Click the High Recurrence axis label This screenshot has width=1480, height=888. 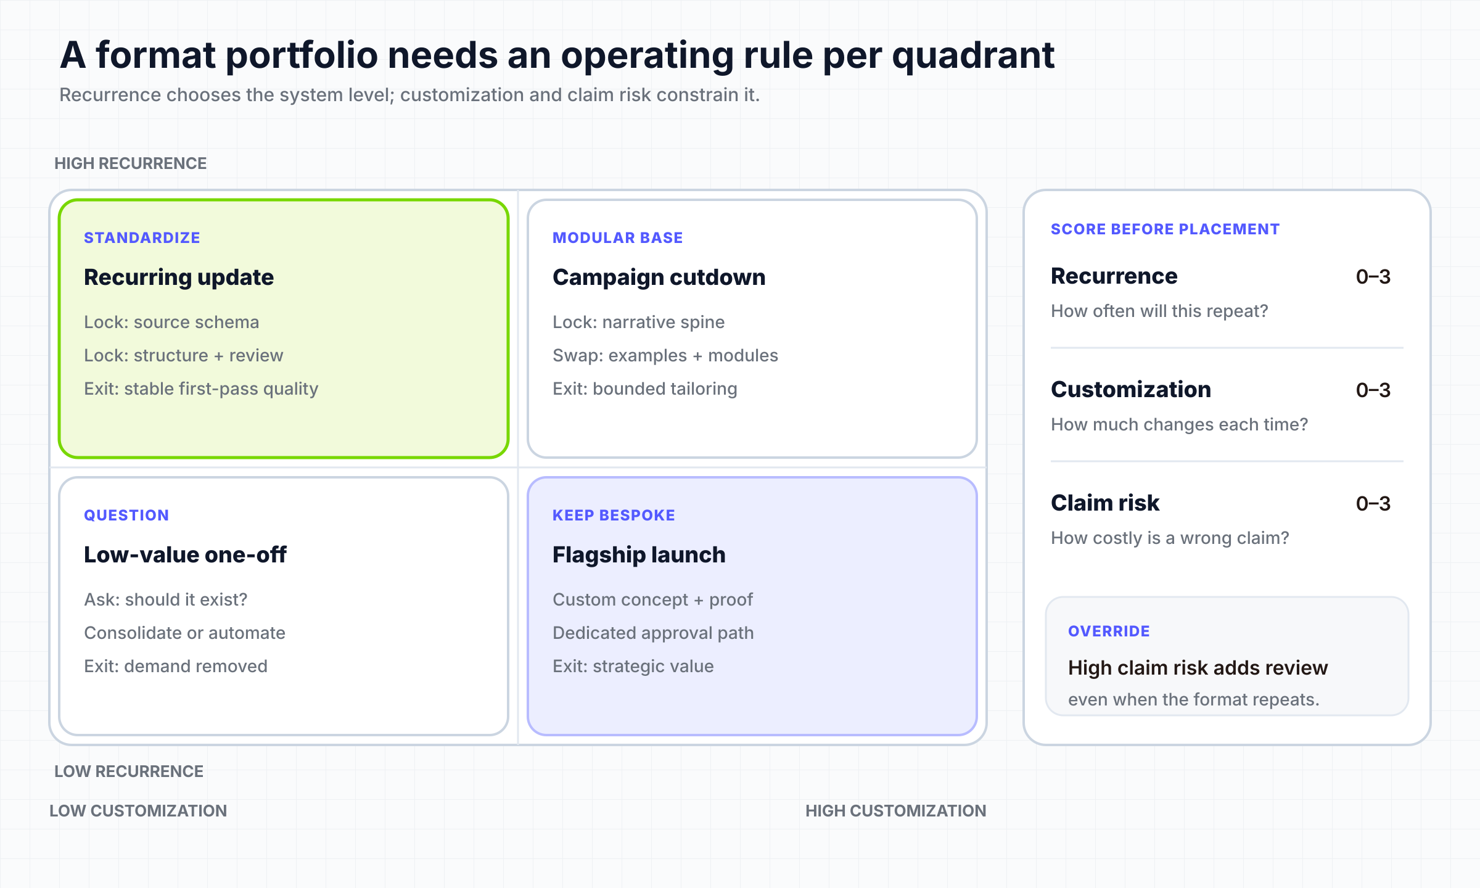click(x=131, y=163)
